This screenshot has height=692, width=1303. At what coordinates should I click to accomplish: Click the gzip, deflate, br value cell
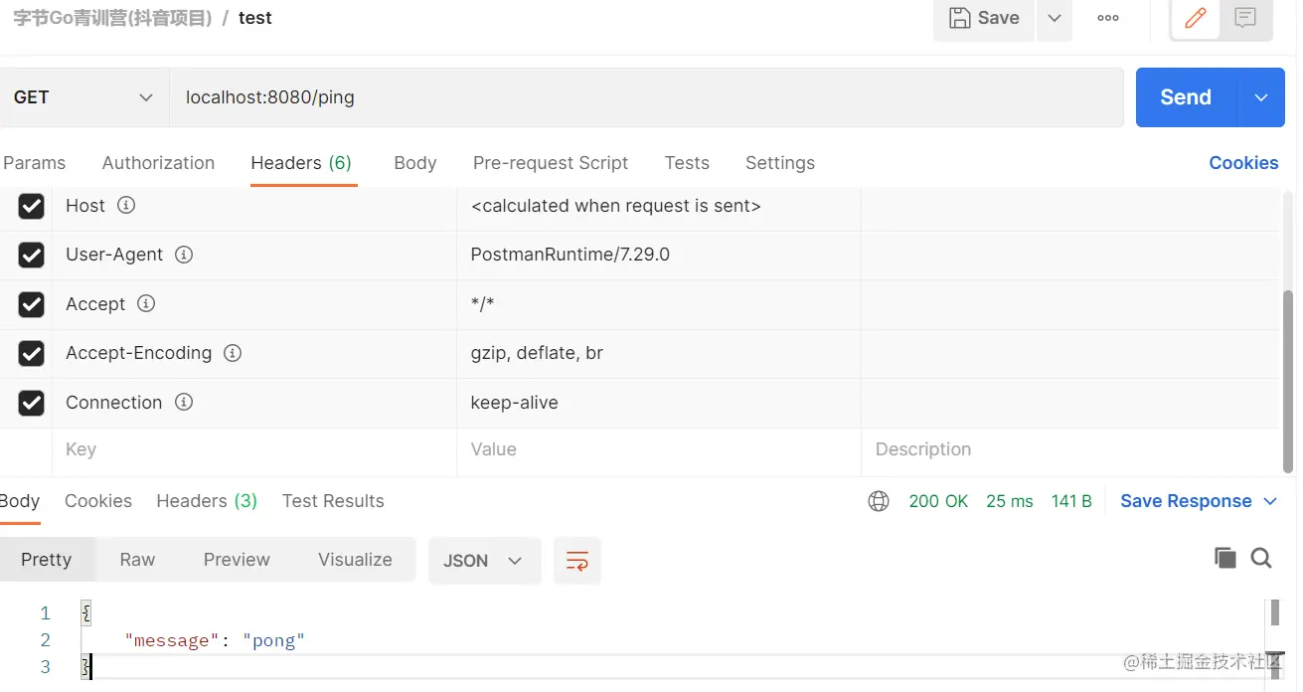click(x=658, y=353)
